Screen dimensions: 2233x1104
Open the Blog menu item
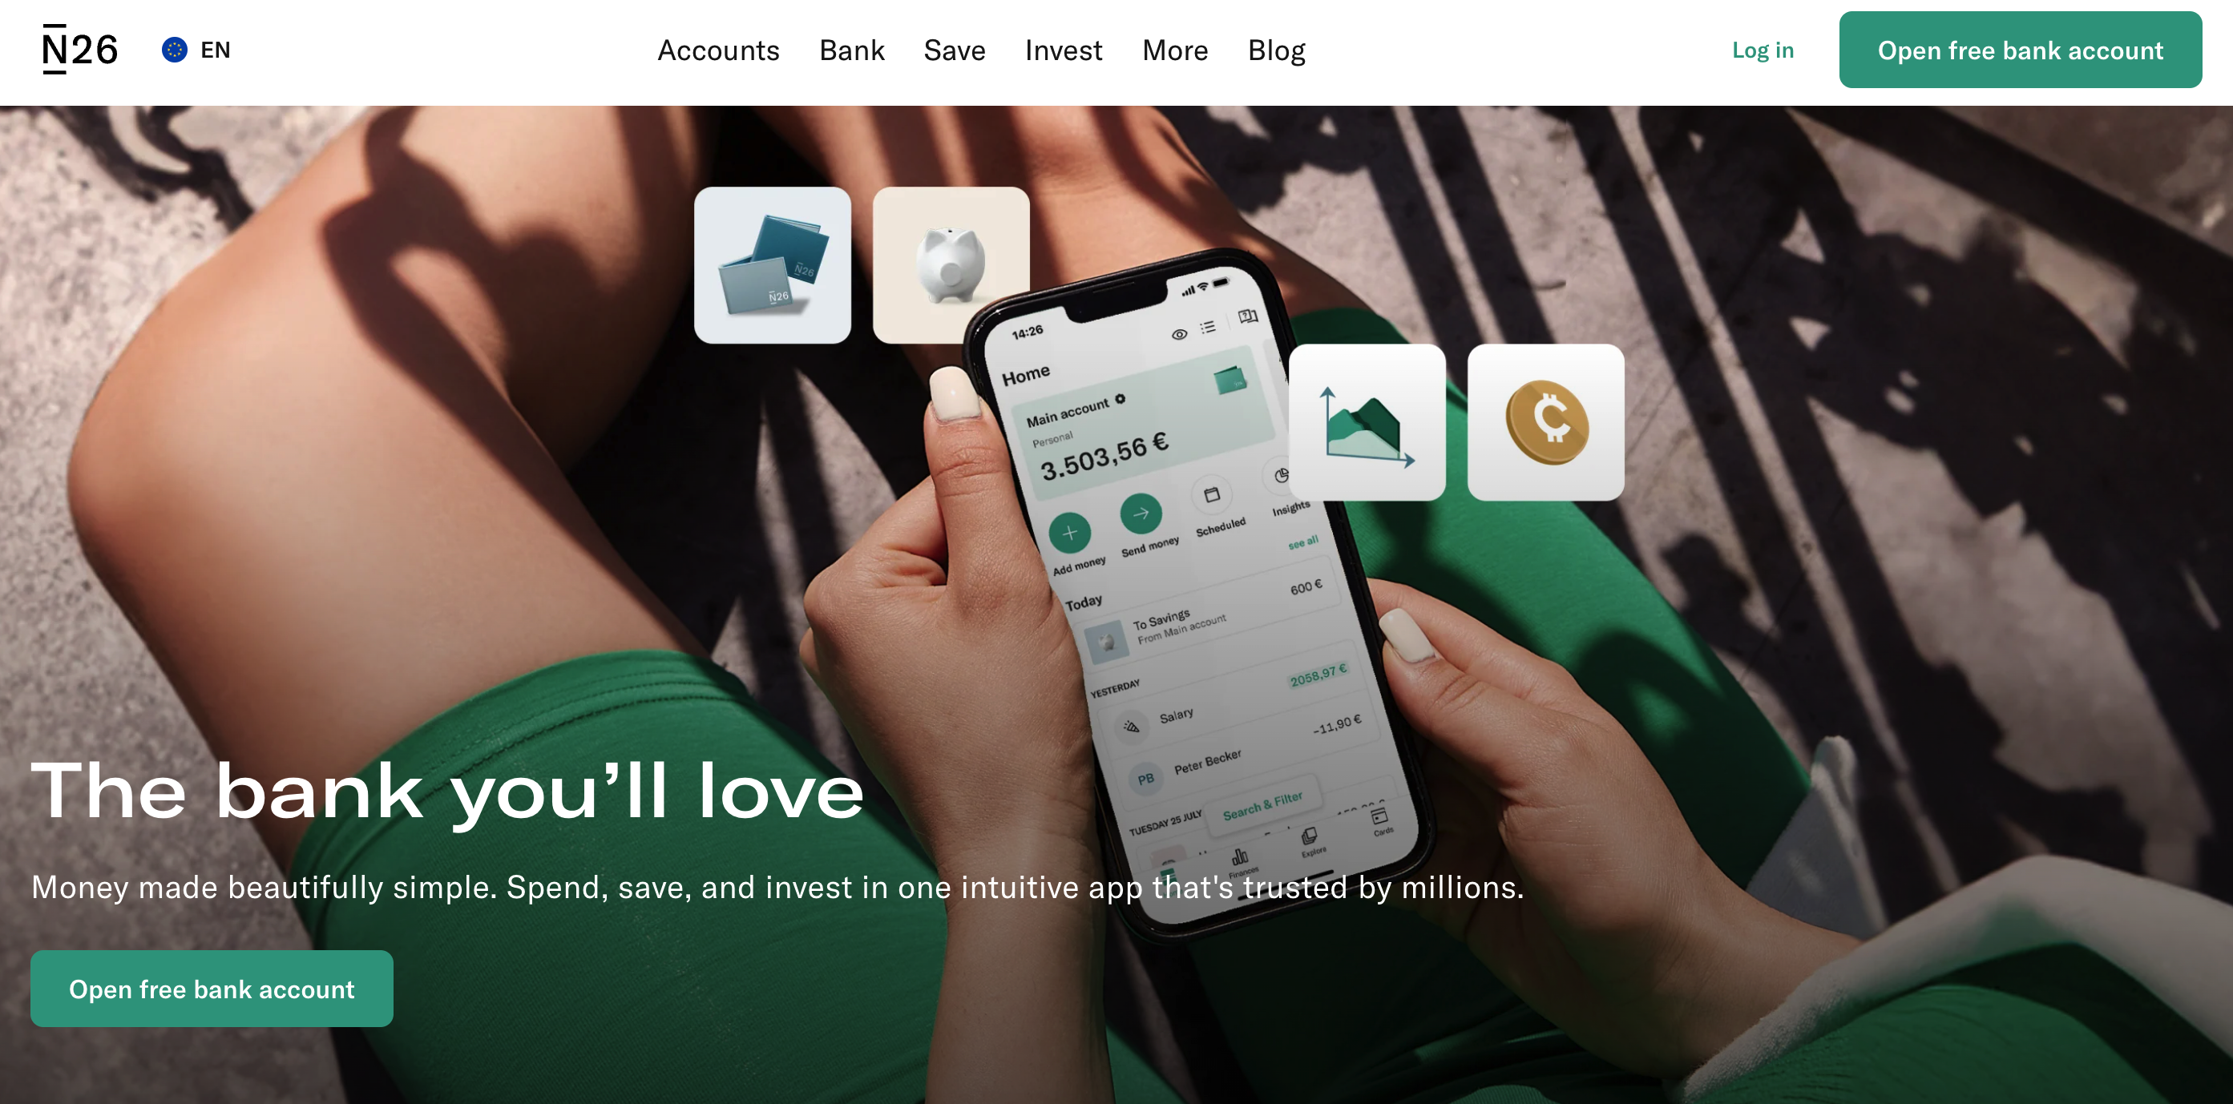coord(1276,50)
